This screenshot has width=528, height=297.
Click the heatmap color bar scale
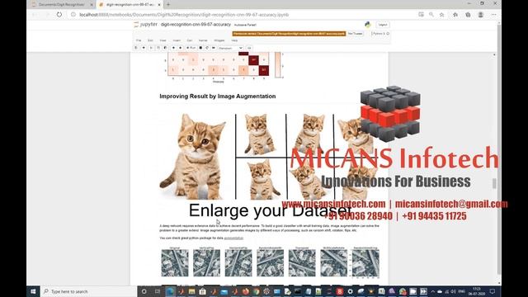coord(278,64)
